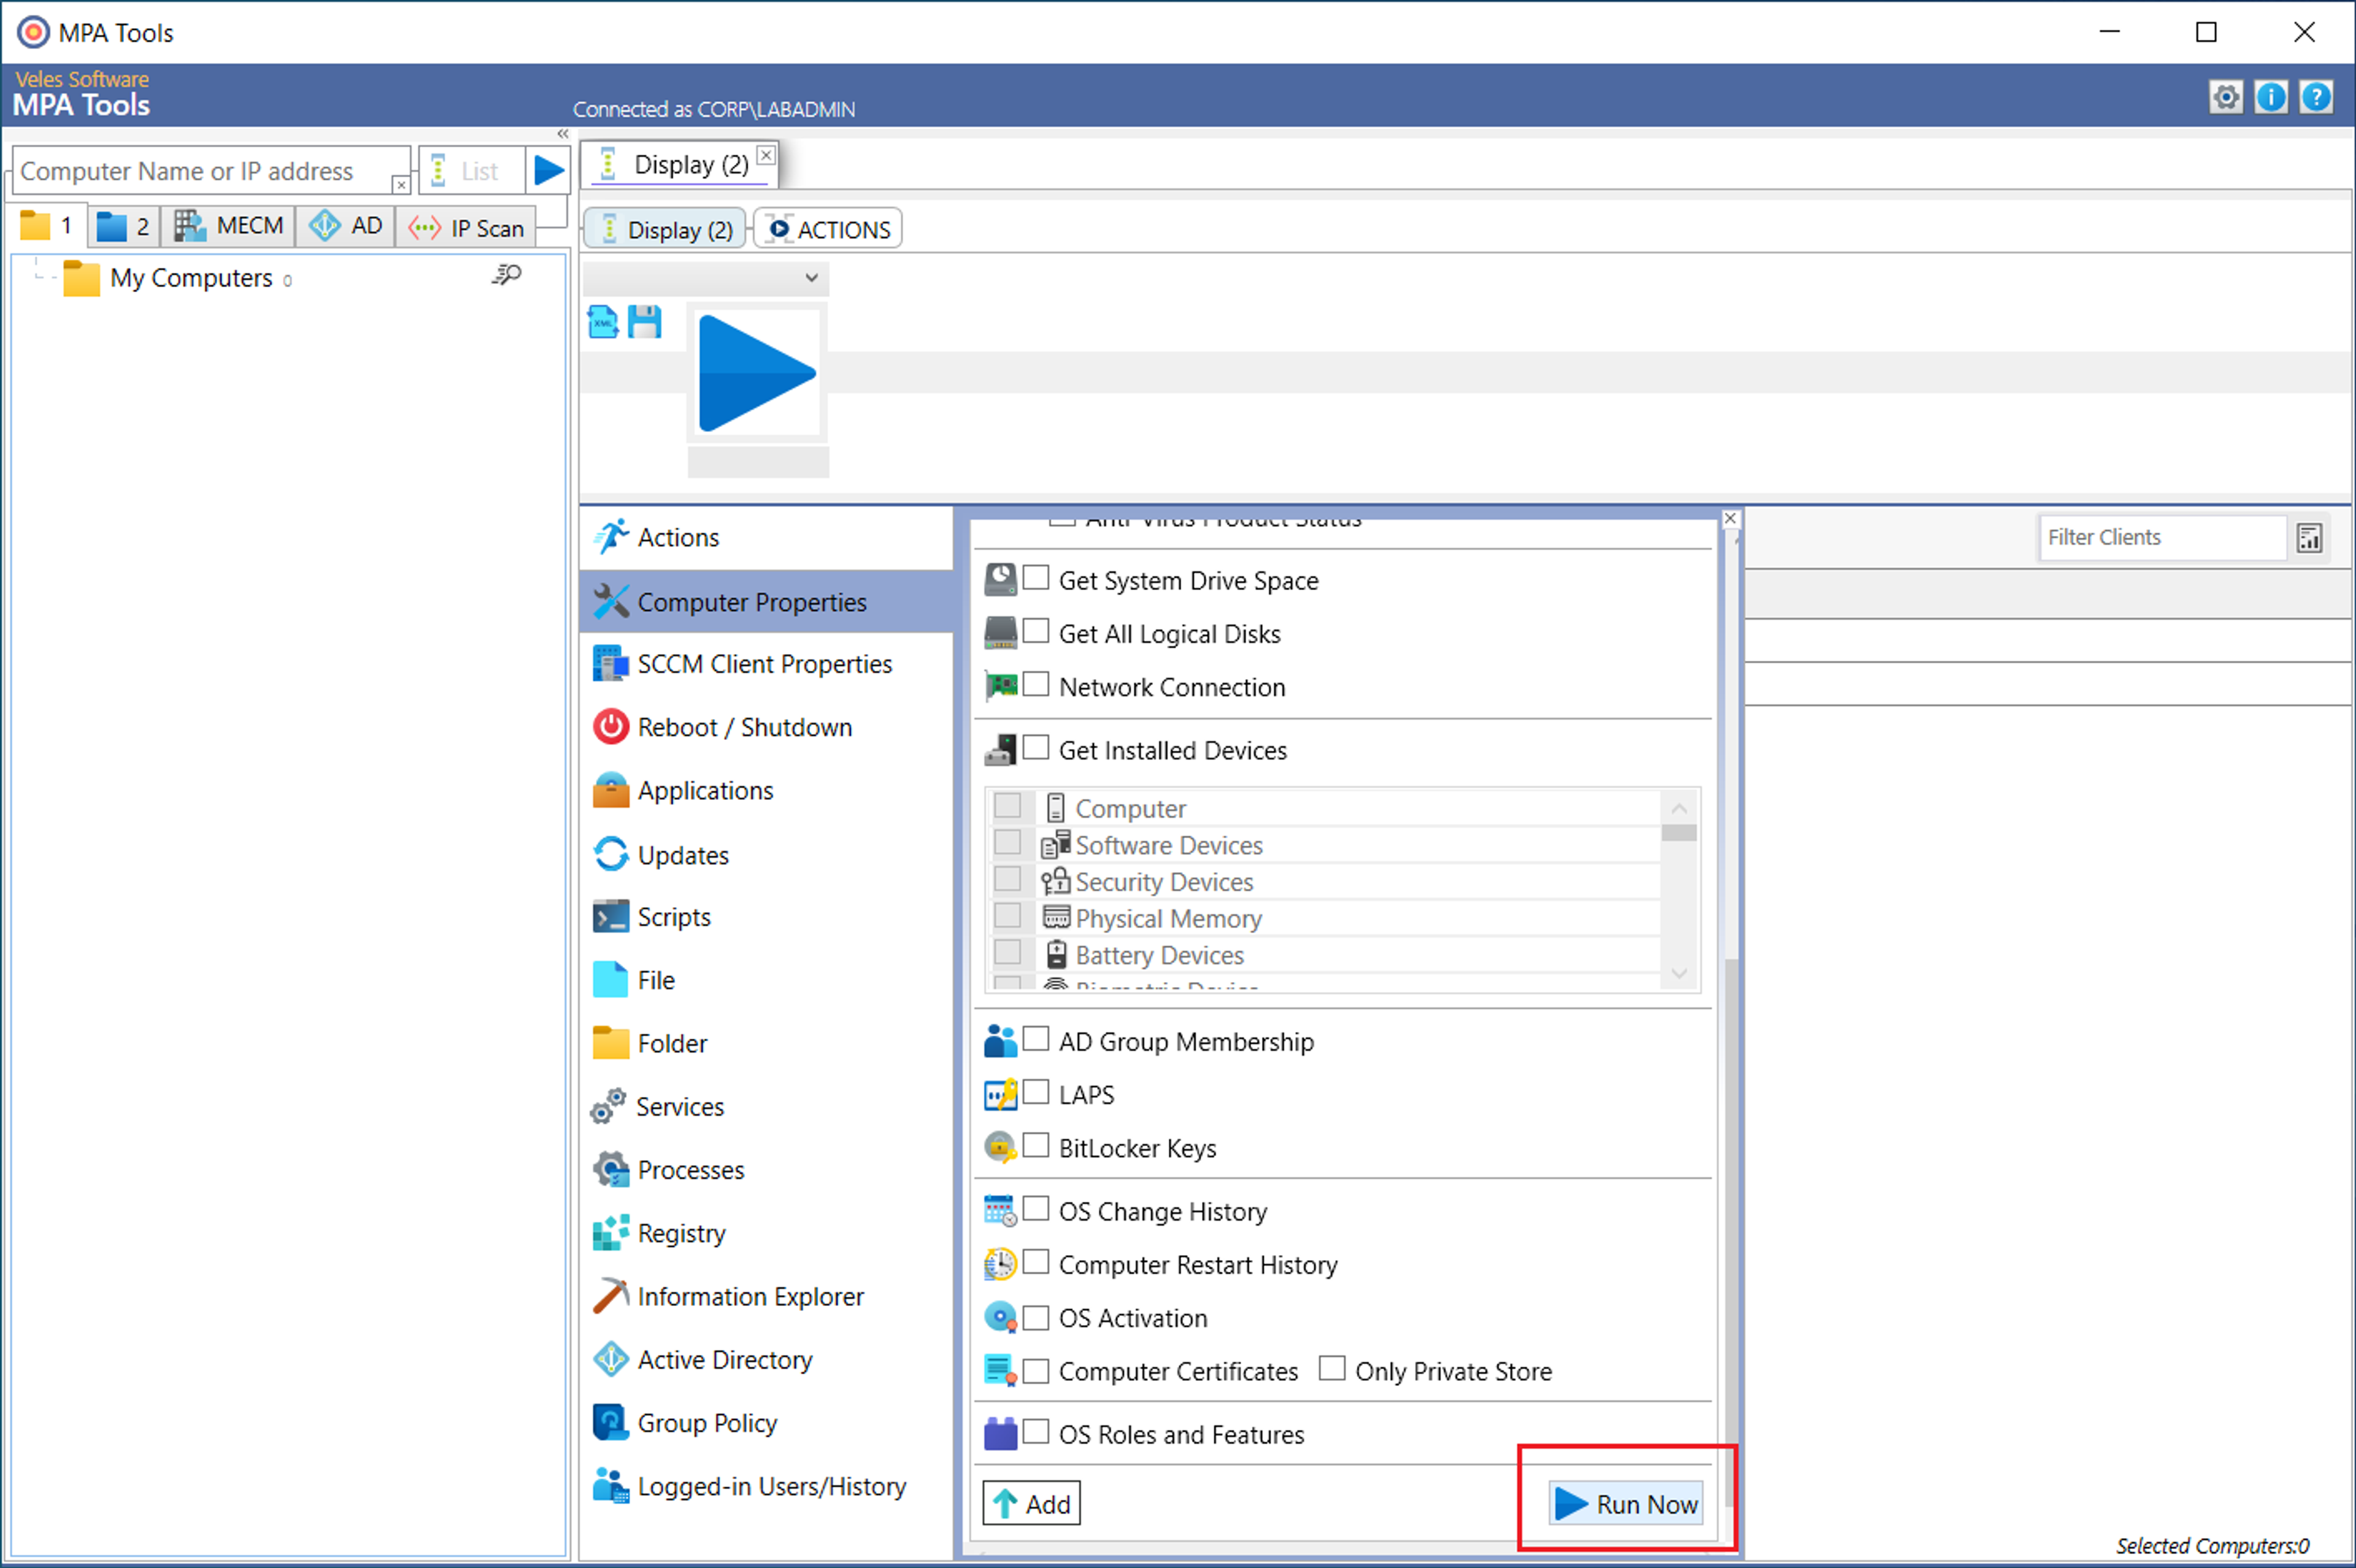Image resolution: width=2356 pixels, height=1568 pixels.
Task: Collapse the left pane with double chevron
Action: click(563, 134)
